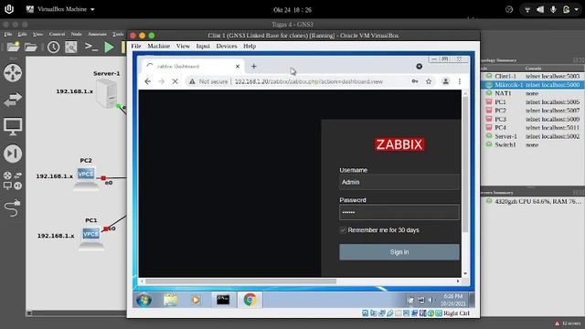Select NAT1 row in topology summary
Screen dimensions: 585x329
[x=532, y=93]
